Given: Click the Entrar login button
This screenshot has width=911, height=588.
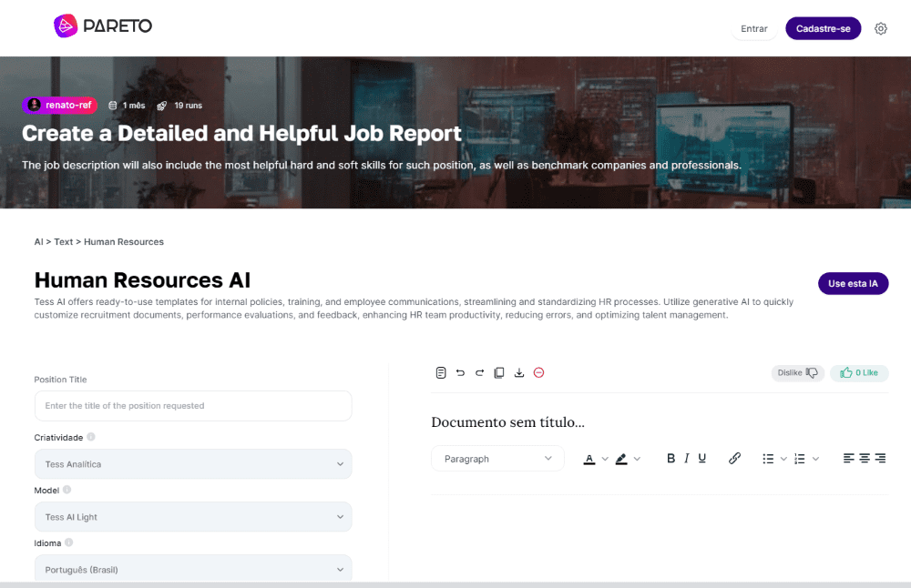Looking at the screenshot, I should pyautogui.click(x=754, y=28).
